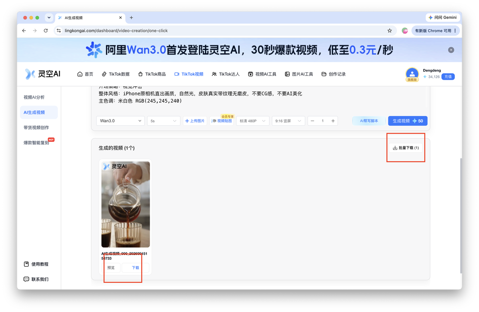Image resolution: width=479 pixels, height=312 pixels.
Task: Open the Wan3.0 model dropdown
Action: tap(120, 121)
